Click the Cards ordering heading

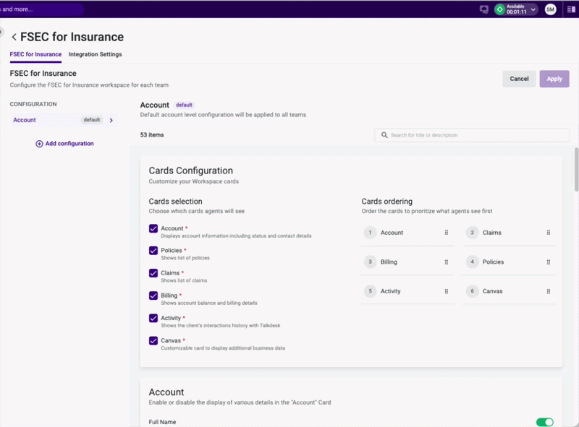point(386,202)
